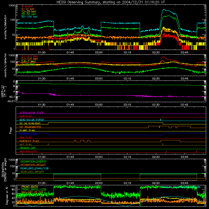This screenshot has width=209, height=209.
Task: Select the ATTENUATOR_STATE flag label
Action: pos(32,113)
